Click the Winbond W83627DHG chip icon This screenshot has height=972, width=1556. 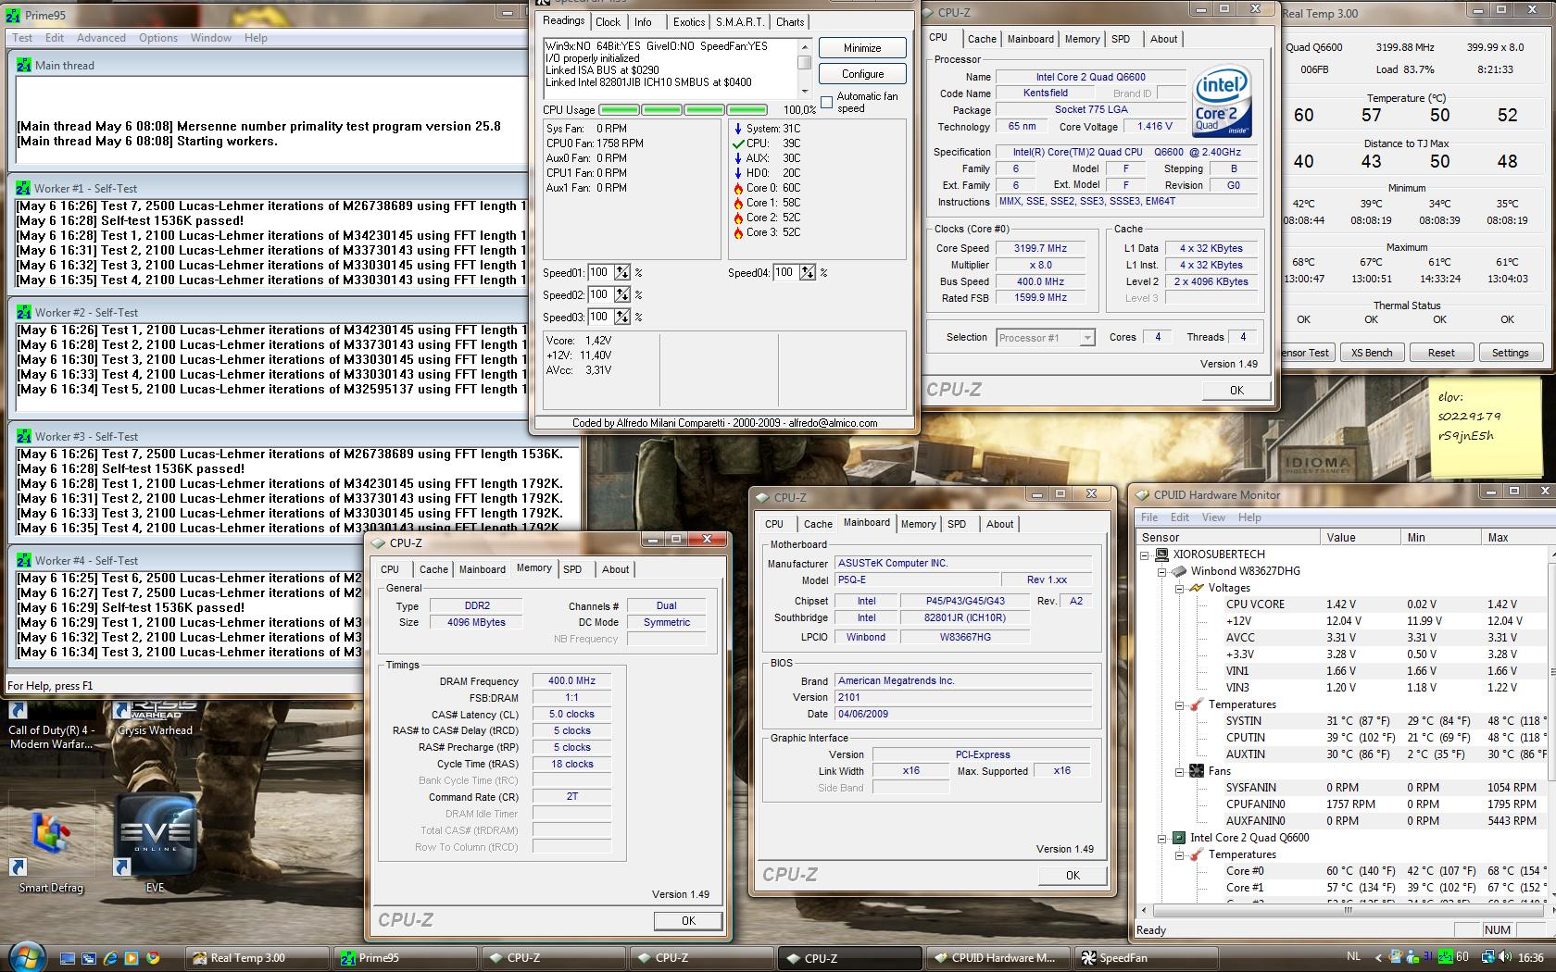[1179, 571]
